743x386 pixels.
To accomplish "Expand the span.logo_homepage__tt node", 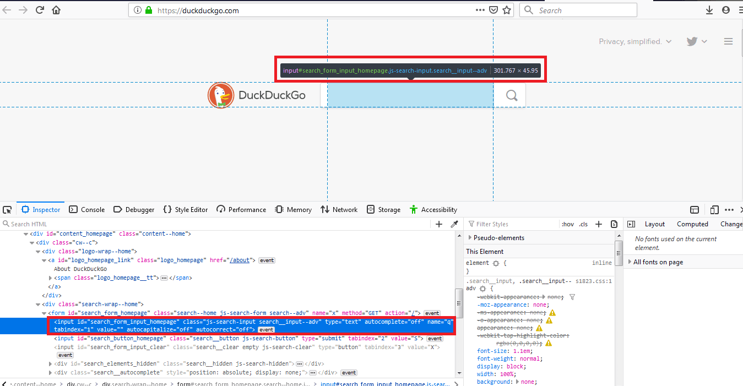I will (x=50, y=278).
